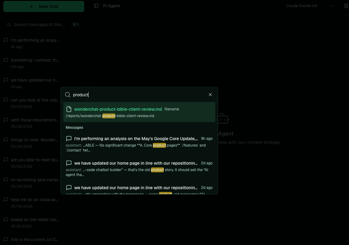Click the file icon of the wonderchat result

69,109
